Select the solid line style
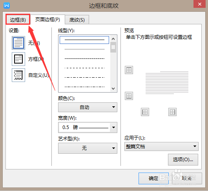Viewport: 208px width, 191px height. click(x=84, y=40)
